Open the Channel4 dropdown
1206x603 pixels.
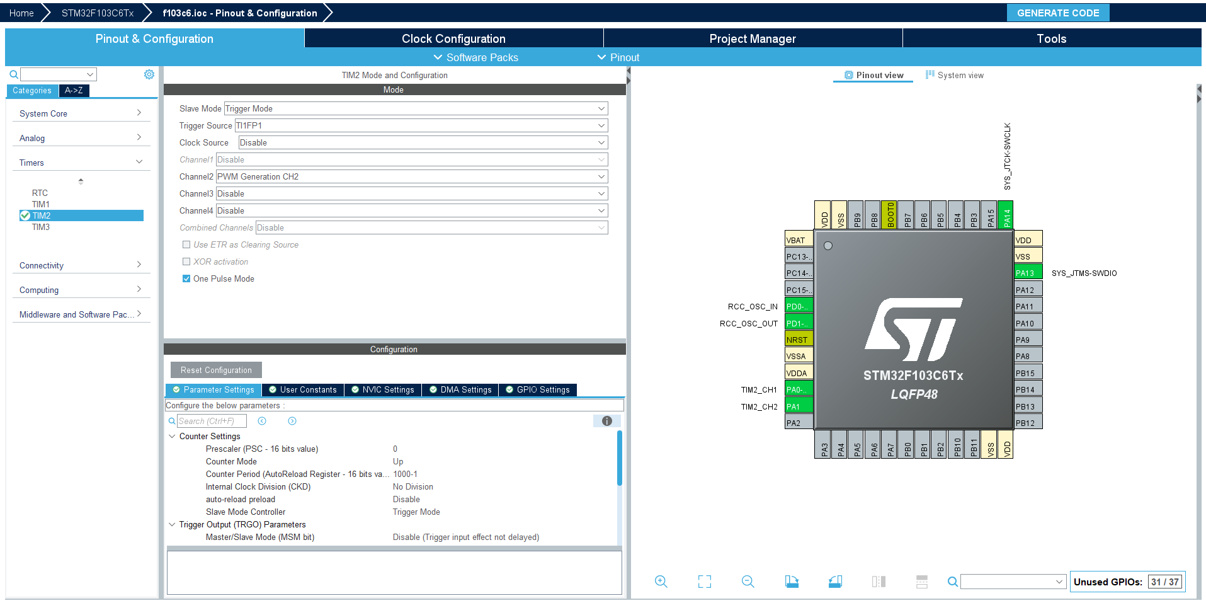(x=412, y=210)
